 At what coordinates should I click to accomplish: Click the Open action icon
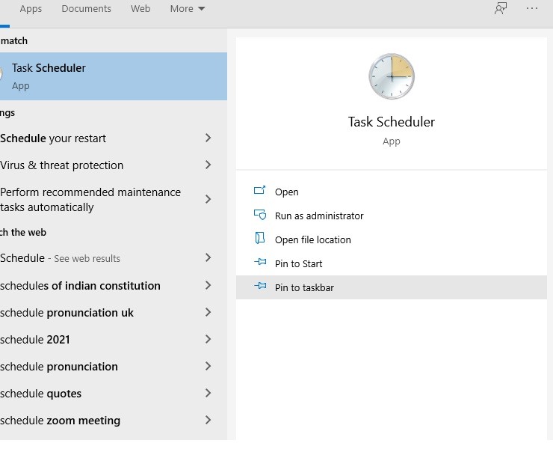[259, 191]
